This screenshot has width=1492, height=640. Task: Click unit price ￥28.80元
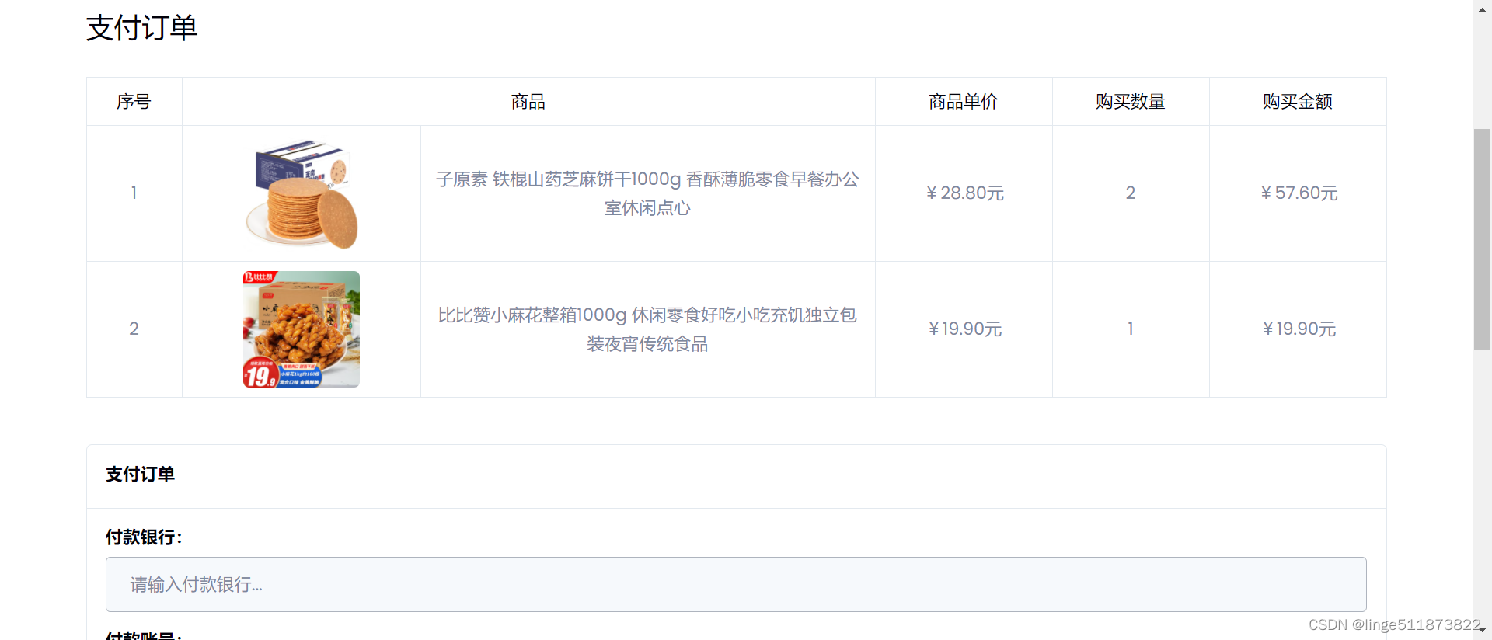pos(964,193)
